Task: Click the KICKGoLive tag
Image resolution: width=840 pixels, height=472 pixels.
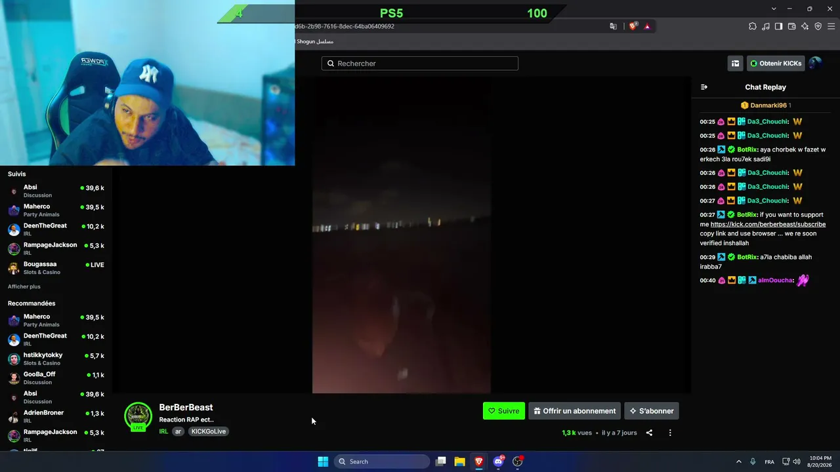Action: (209, 431)
